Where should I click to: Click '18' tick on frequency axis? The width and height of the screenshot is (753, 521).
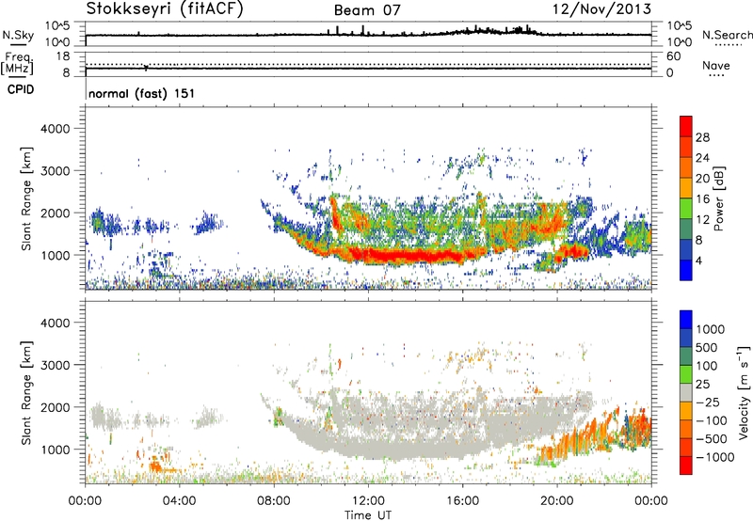click(x=63, y=56)
